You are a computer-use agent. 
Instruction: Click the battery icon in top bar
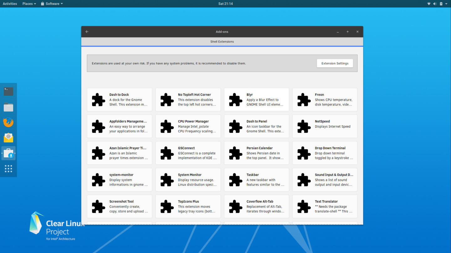pyautogui.click(x=441, y=4)
